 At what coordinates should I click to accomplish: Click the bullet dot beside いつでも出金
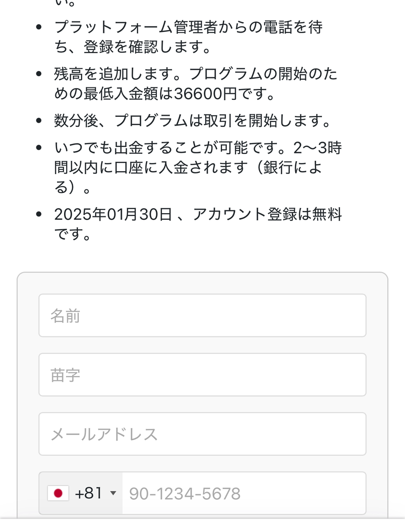40,148
